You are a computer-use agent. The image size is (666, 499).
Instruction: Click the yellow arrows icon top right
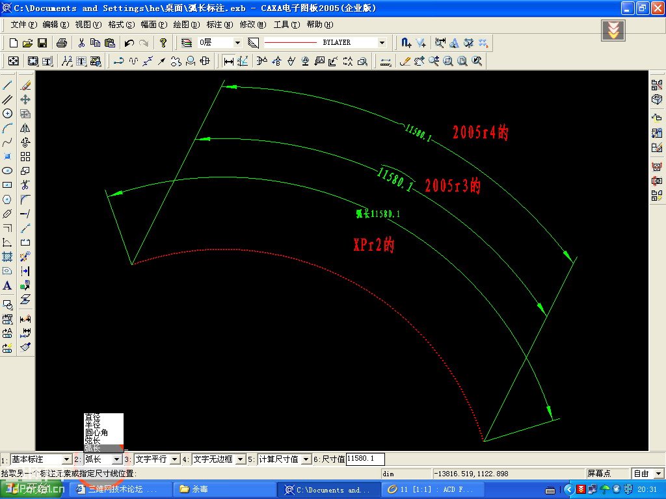613,31
